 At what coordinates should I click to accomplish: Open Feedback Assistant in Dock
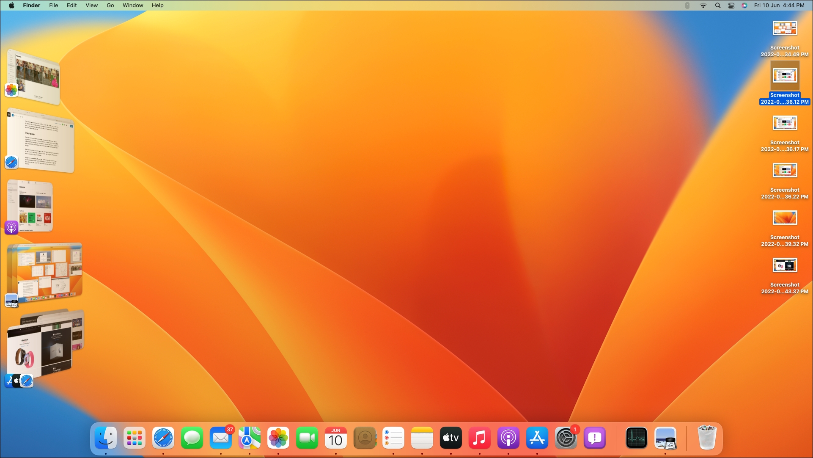coord(595,438)
